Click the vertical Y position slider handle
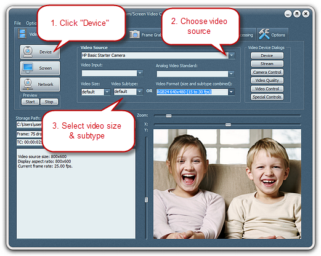The height and width of the screenshot is (256, 321). (x=146, y=199)
